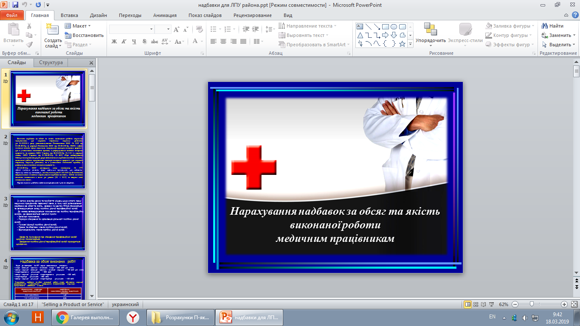Viewport: 580px width, 326px height.
Task: Adjust the zoom slider handle
Action: (532, 304)
